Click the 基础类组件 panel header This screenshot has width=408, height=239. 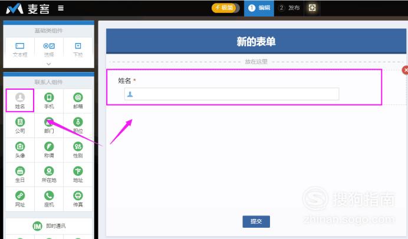pyautogui.click(x=49, y=31)
